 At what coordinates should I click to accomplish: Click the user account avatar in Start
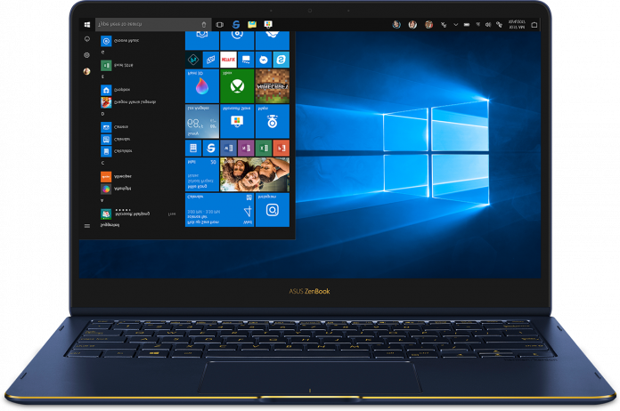click(x=87, y=71)
